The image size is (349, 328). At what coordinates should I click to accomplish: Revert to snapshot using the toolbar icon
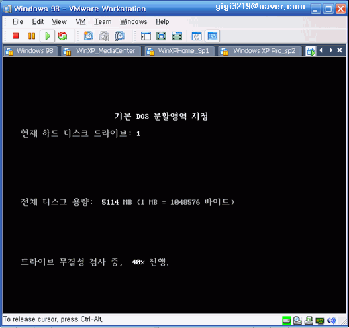pyautogui.click(x=104, y=36)
